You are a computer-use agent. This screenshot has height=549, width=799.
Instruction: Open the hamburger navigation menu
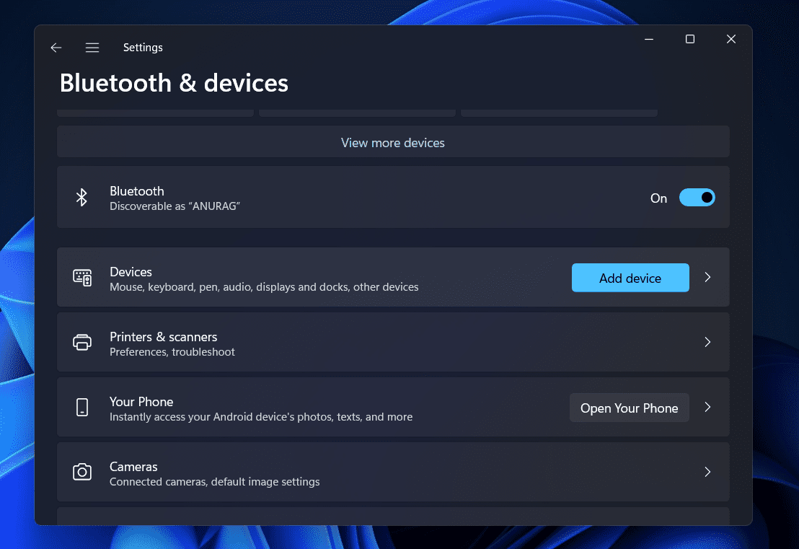click(92, 48)
